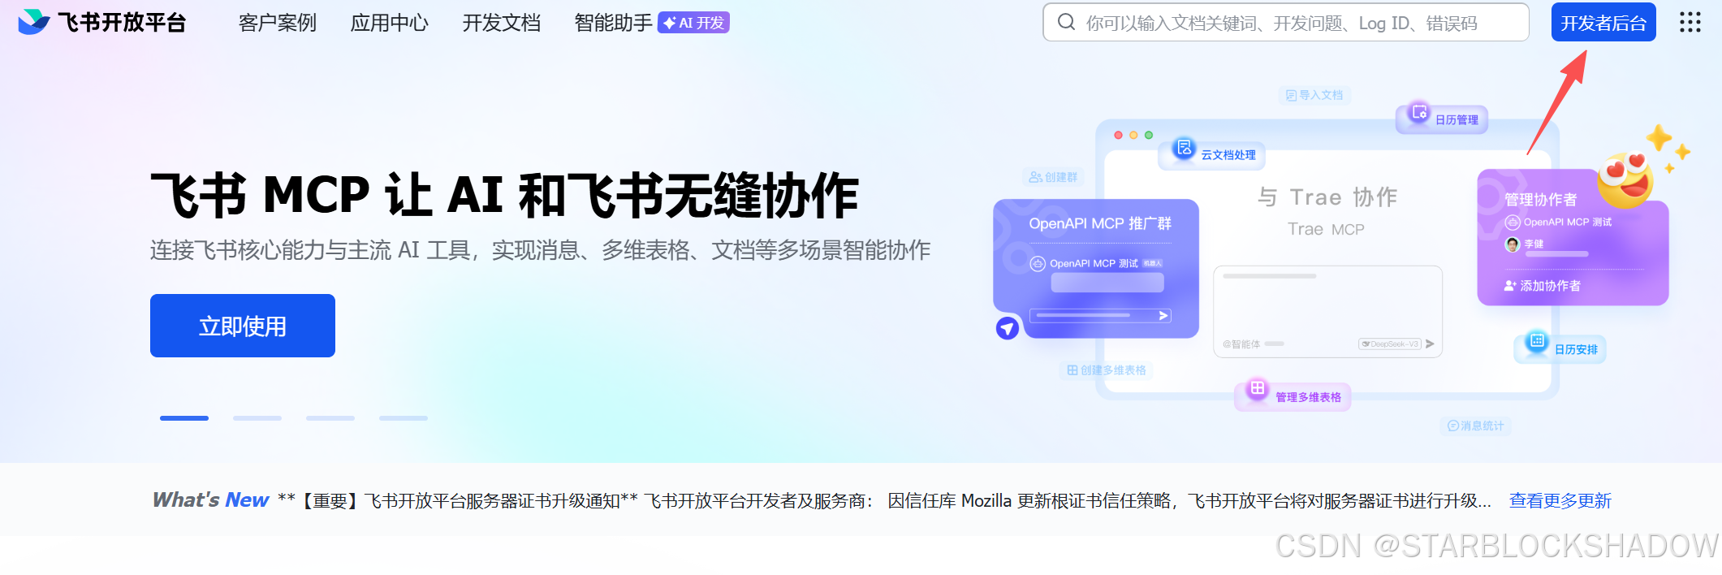Open the 开发者后台 button
This screenshot has height=575, width=1722.
pyautogui.click(x=1603, y=22)
